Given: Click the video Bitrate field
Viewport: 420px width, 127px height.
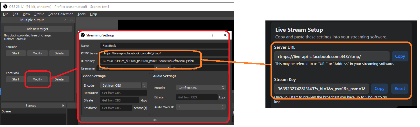Looking at the screenshot, I should 120,100.
